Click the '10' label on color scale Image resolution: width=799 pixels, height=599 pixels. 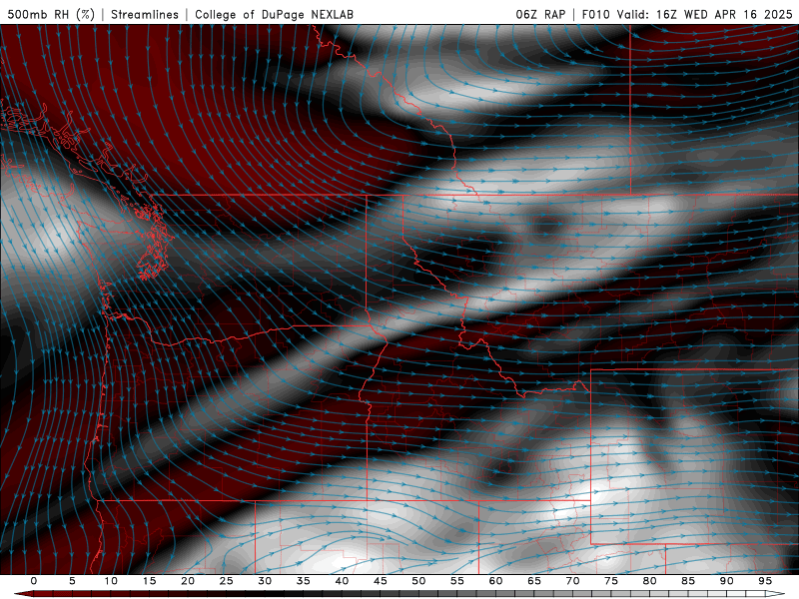point(111,581)
